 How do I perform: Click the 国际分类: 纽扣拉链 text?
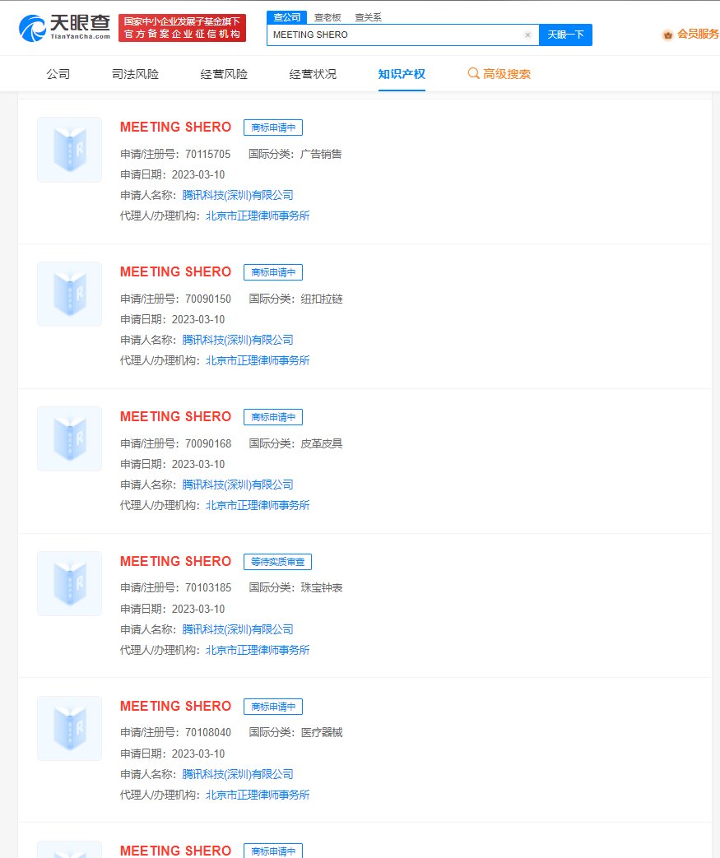(295, 299)
